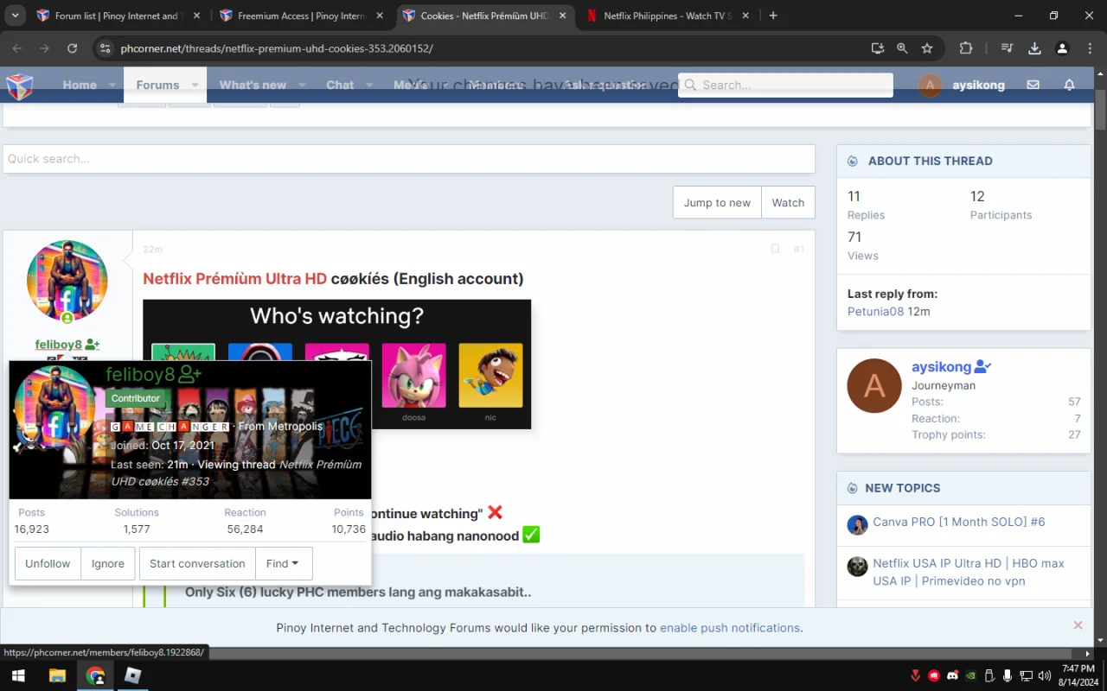The width and height of the screenshot is (1107, 691).
Task: Click the browser address bar URL
Action: pos(277,48)
